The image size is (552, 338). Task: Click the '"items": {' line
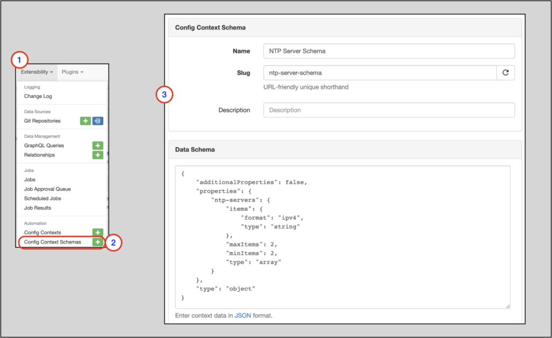click(244, 209)
